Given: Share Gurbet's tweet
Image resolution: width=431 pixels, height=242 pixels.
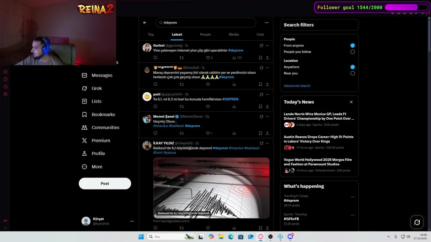Looking at the screenshot, I should [x=267, y=58].
